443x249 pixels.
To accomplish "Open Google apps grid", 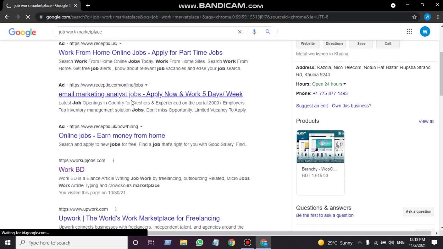I will pyautogui.click(x=409, y=31).
